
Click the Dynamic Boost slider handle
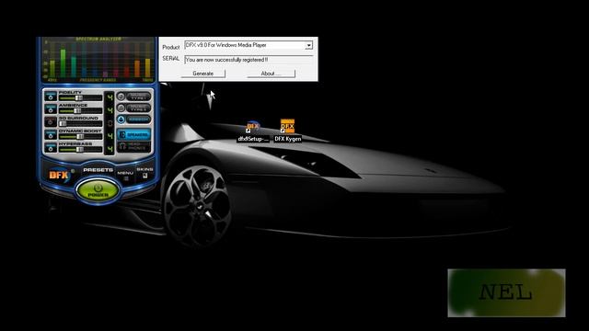[80, 137]
